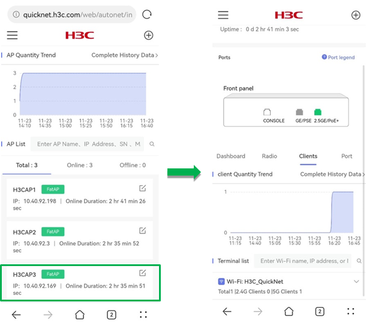This screenshot has width=366, height=326.
Task: Open four-dot menu on left browser
Action: [143, 315]
